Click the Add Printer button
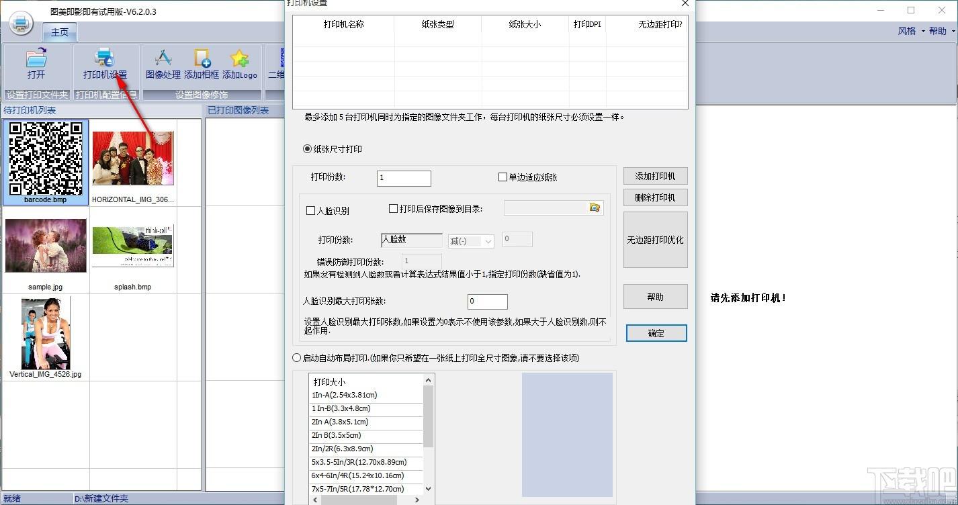958x505 pixels. (x=655, y=176)
